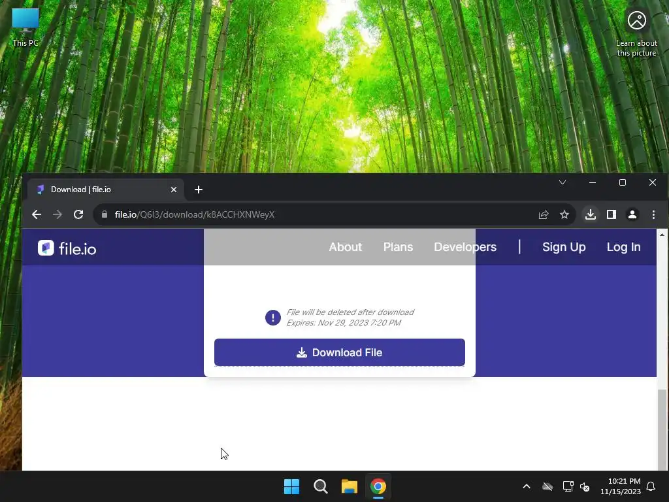Click the page vertical scrollbar thumb

tap(662, 429)
